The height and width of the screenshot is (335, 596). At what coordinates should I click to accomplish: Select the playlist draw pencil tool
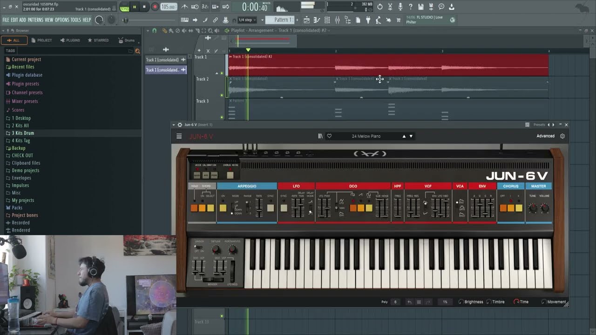click(x=164, y=30)
